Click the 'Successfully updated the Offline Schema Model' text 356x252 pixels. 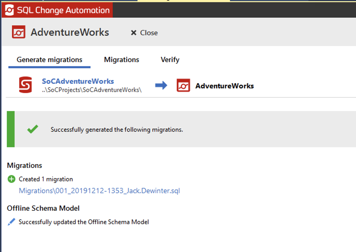(x=84, y=222)
